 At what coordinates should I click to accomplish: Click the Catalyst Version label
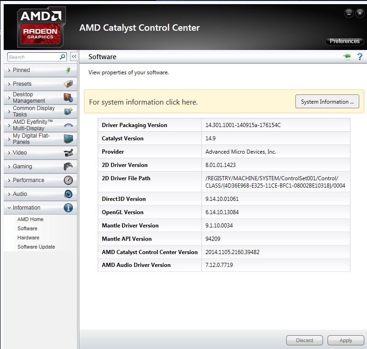(x=122, y=138)
